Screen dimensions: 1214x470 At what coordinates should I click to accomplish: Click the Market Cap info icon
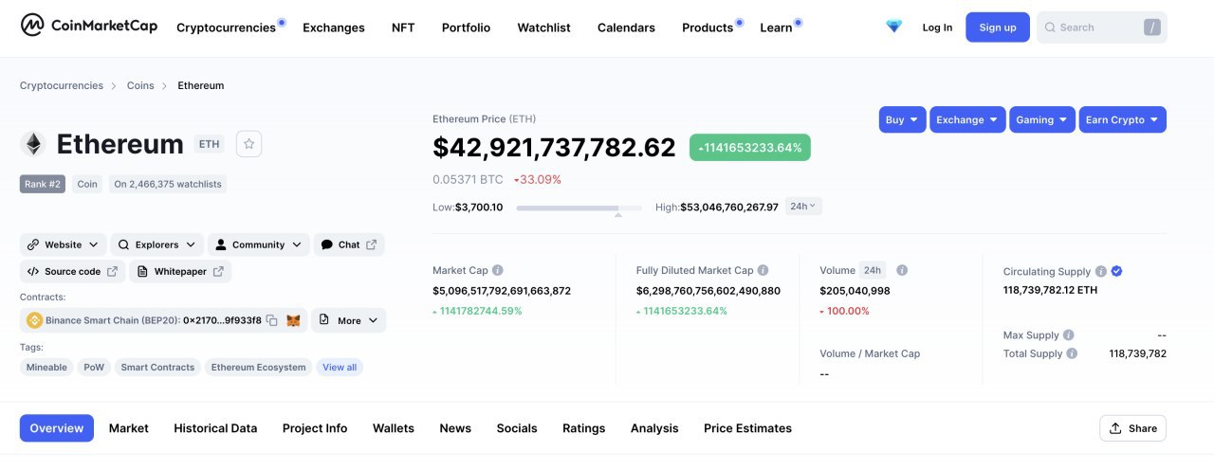(498, 270)
